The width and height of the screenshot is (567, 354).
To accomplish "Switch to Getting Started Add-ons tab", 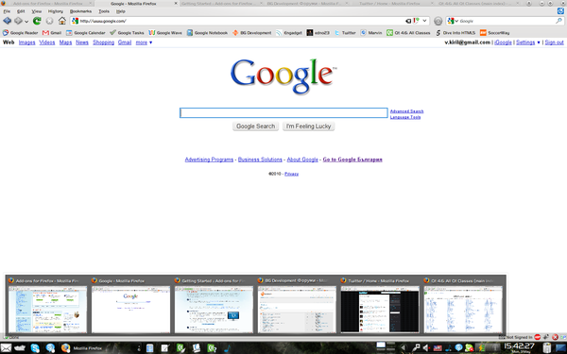I will [217, 3].
